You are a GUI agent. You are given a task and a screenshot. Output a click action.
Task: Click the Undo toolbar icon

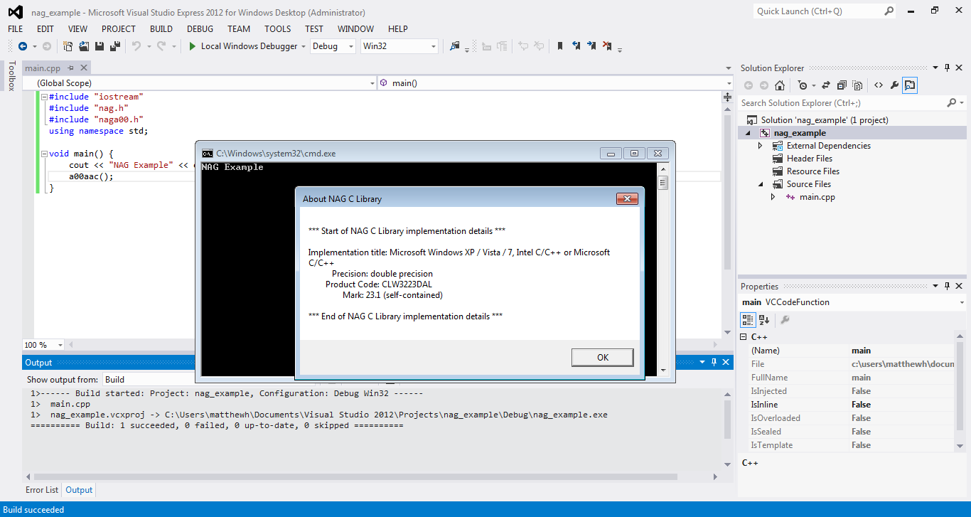point(136,46)
